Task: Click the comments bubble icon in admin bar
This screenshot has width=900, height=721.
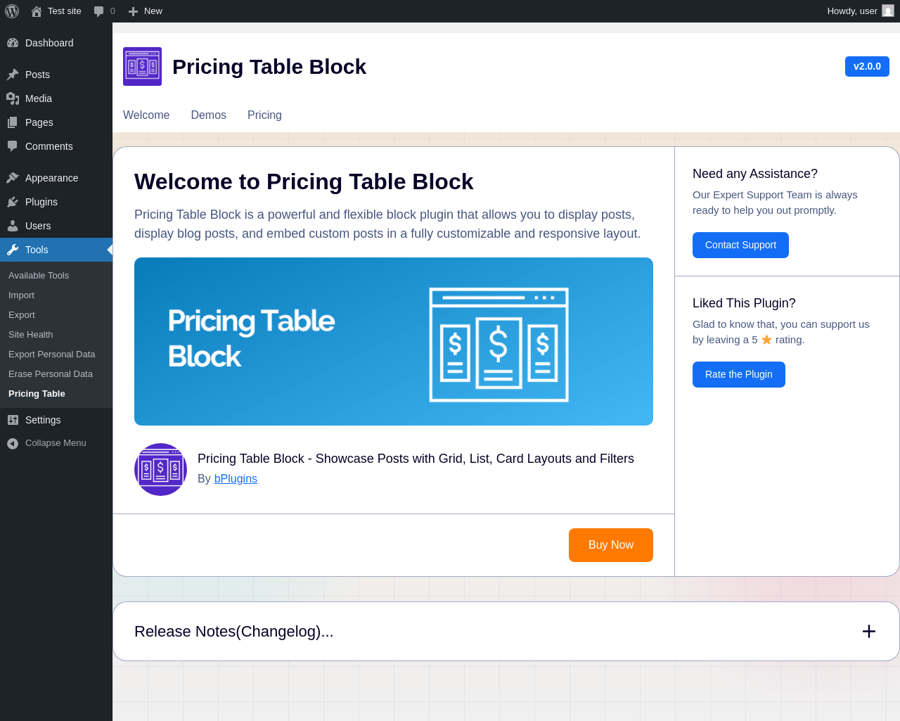Action: click(99, 11)
